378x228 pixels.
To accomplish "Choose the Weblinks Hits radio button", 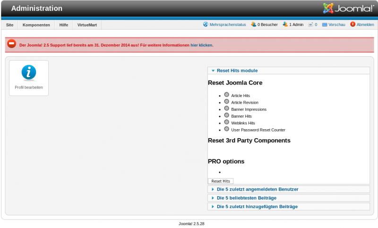I will point(227,122).
